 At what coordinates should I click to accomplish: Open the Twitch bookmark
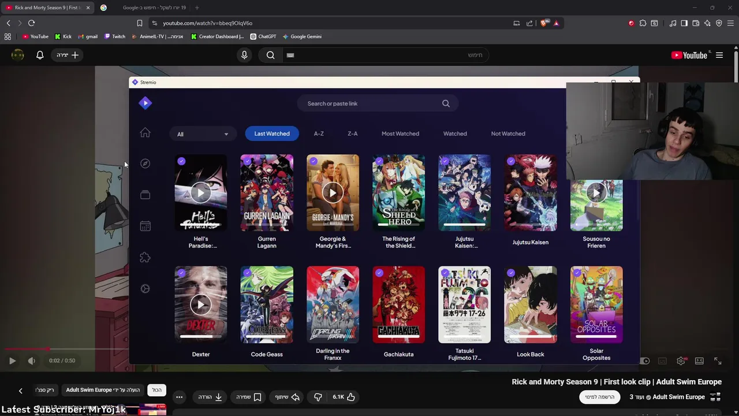115,36
